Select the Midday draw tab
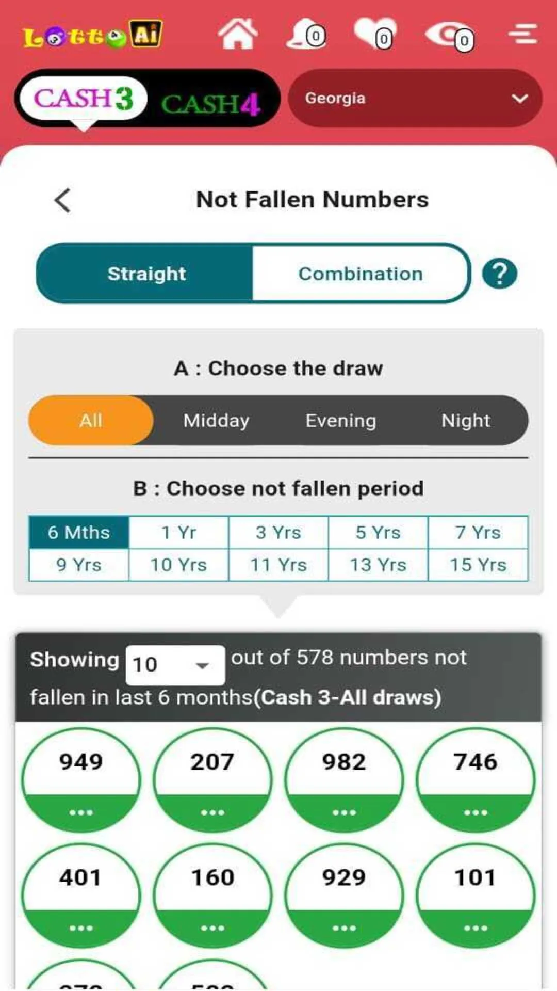 click(x=216, y=421)
